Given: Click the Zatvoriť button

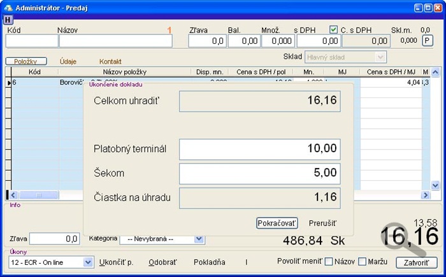Looking at the screenshot, I should pyautogui.click(x=416, y=262).
